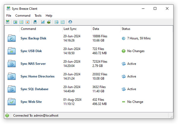Click the Active status icon for Sync NAS Server

pos(124,64)
